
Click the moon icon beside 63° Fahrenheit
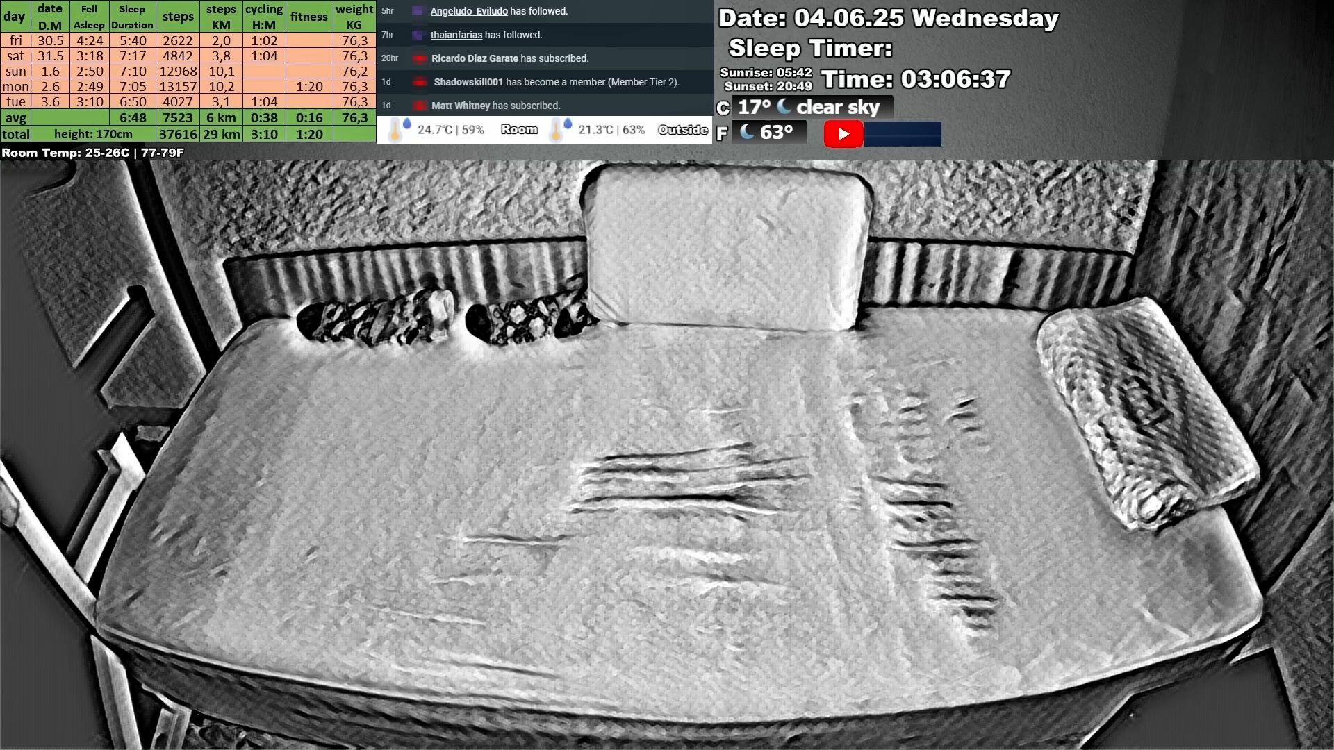click(748, 131)
